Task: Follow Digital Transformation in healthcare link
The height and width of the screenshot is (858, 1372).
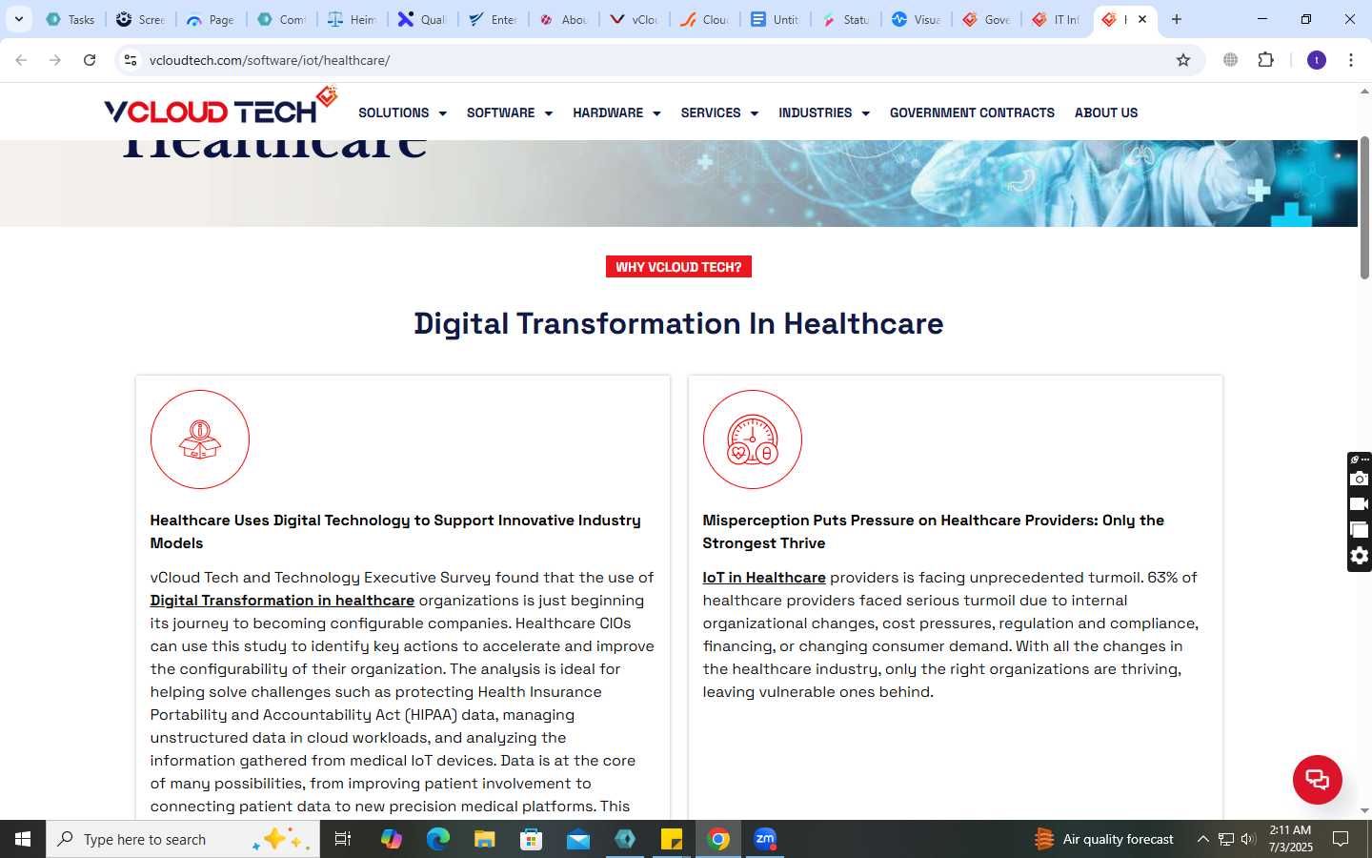Action: point(282,601)
